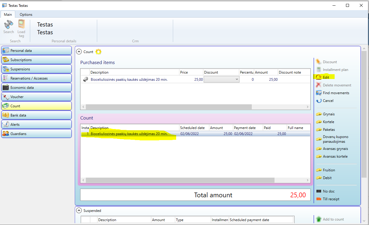Click the Edit arrow icon
The image size is (369, 225).
319,77
